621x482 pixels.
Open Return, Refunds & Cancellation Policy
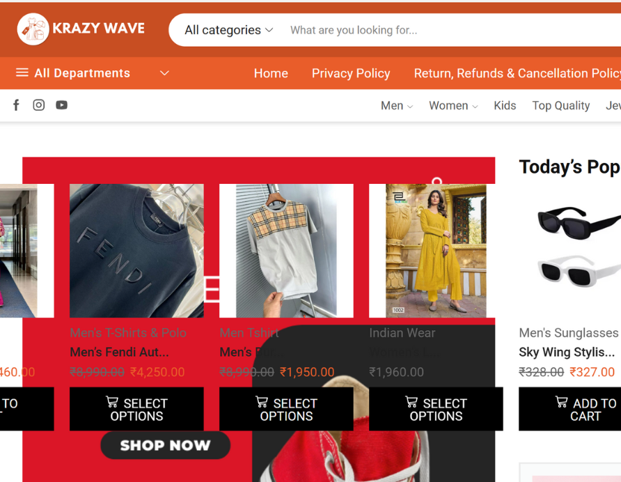(x=517, y=73)
